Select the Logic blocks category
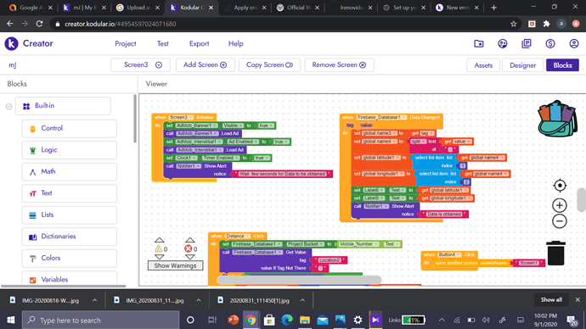 click(69, 150)
